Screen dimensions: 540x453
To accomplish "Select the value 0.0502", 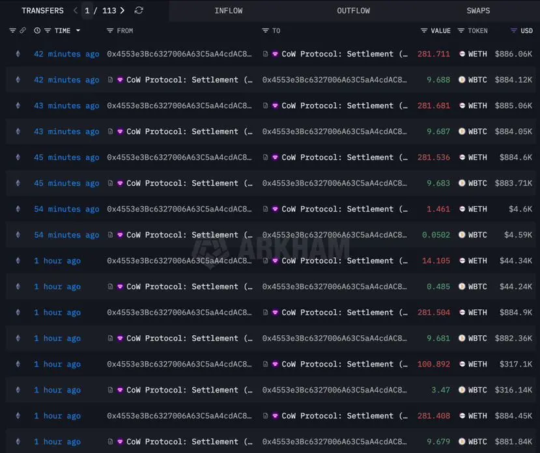I will 436,235.
